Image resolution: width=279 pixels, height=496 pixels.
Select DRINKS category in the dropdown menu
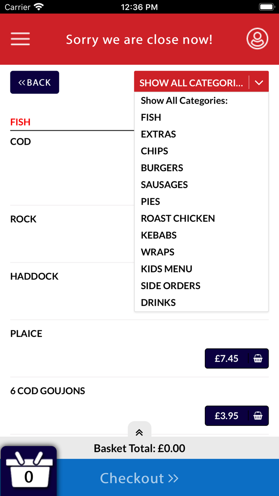[158, 302]
